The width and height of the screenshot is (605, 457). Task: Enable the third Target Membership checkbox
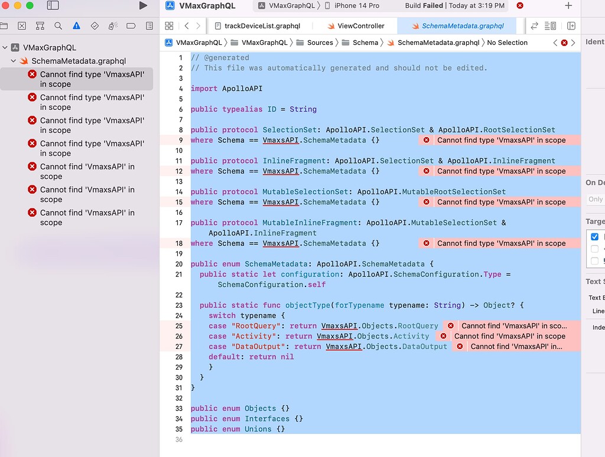[594, 260]
